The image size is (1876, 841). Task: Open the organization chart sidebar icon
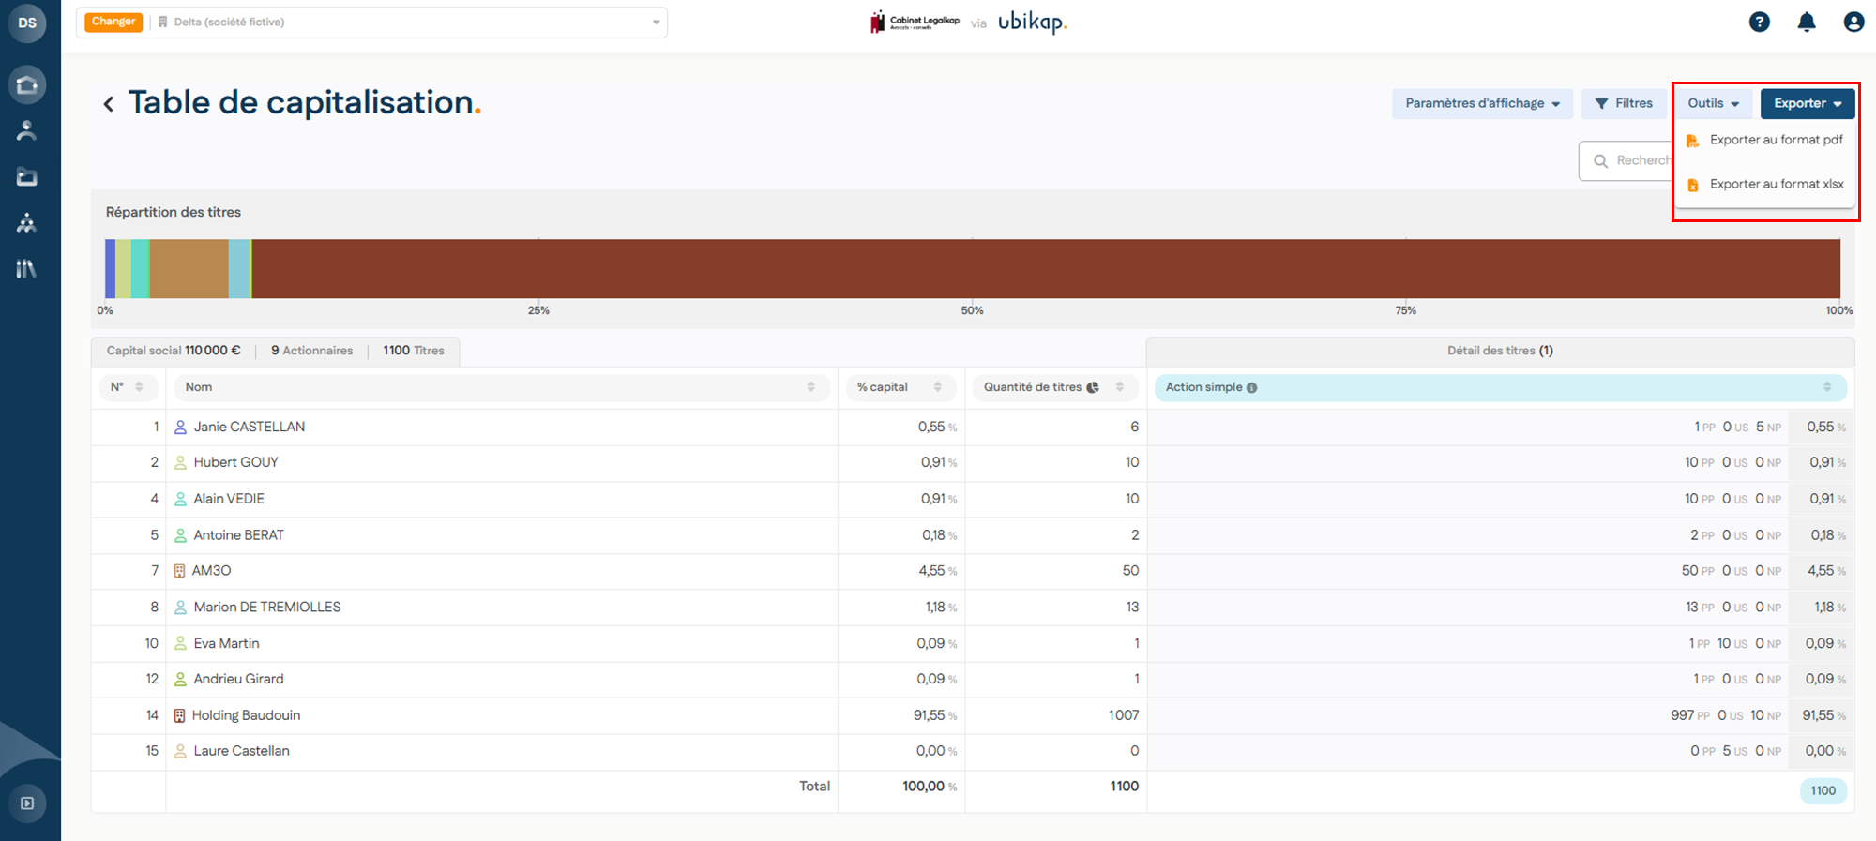click(x=26, y=222)
